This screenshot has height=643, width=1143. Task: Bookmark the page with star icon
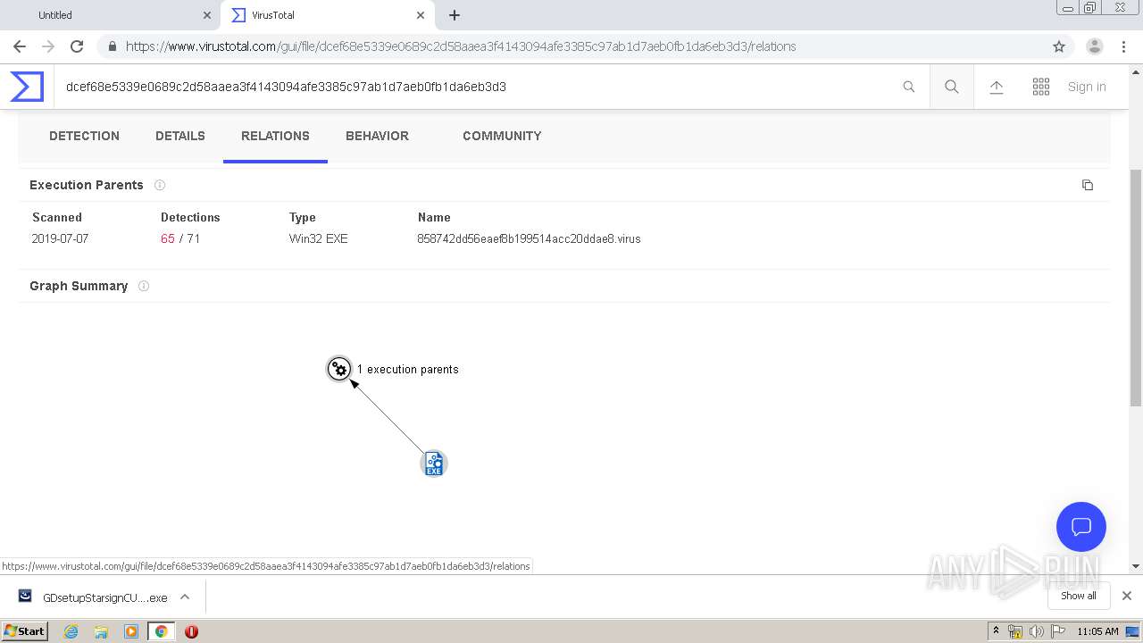1059,46
